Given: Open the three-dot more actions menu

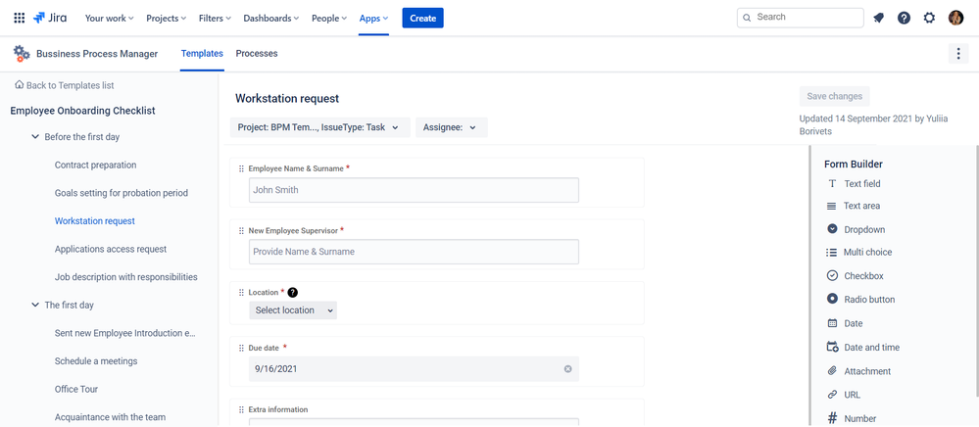Looking at the screenshot, I should coord(958,54).
